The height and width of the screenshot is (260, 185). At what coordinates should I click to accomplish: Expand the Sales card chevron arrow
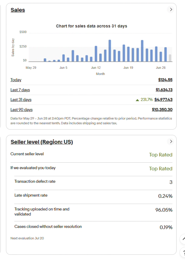171,10
